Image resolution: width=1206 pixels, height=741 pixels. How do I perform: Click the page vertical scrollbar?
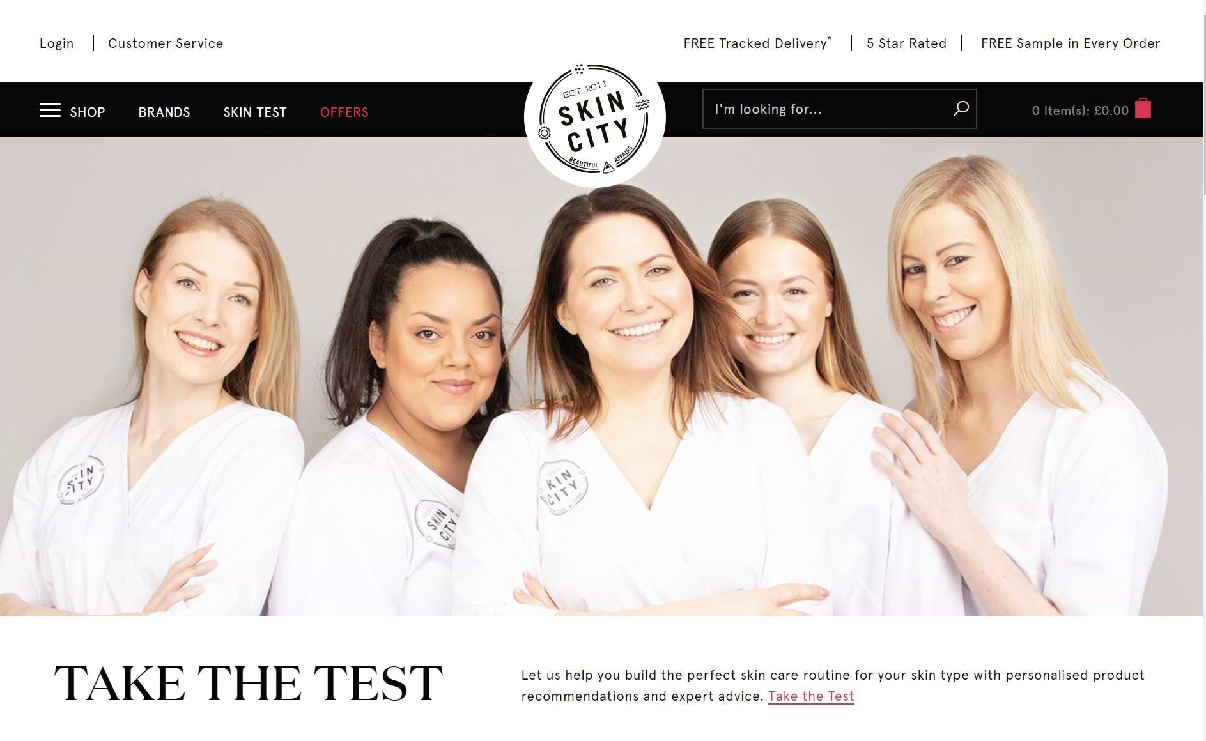[1204, 370]
